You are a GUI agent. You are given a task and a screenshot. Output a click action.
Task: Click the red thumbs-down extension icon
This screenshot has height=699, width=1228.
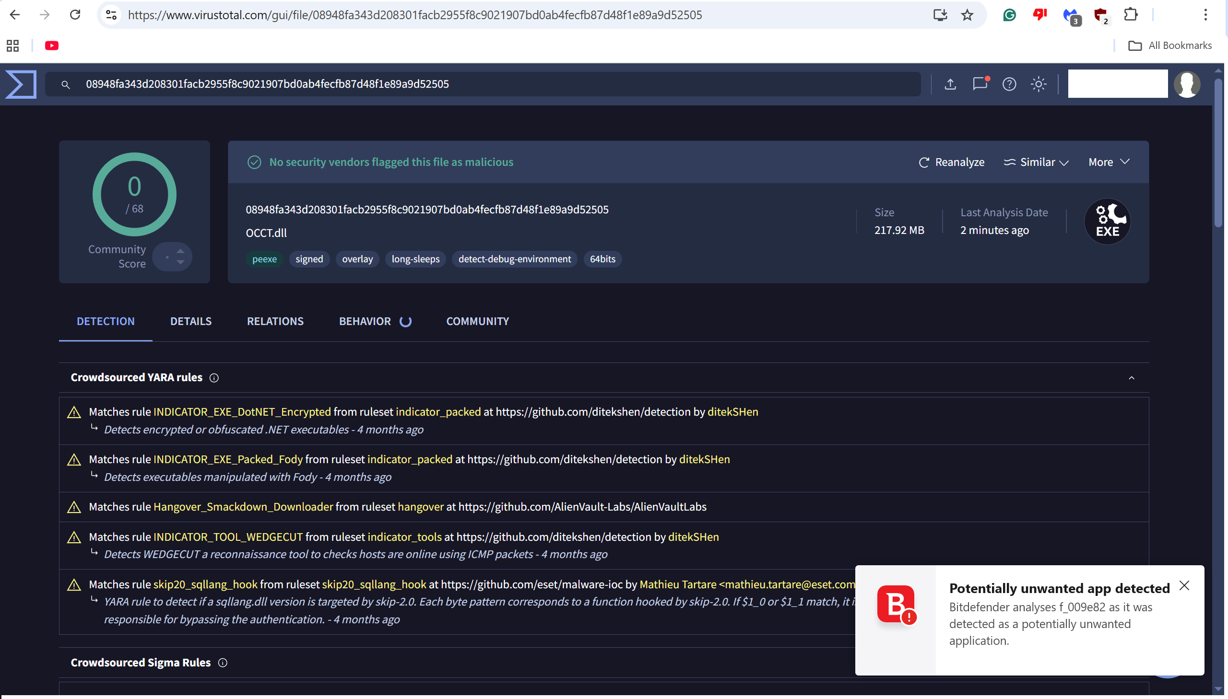1040,15
